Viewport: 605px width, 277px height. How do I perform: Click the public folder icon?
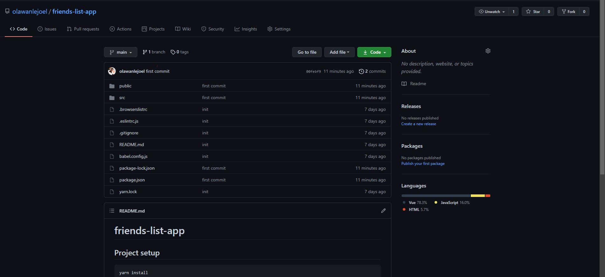click(x=112, y=86)
